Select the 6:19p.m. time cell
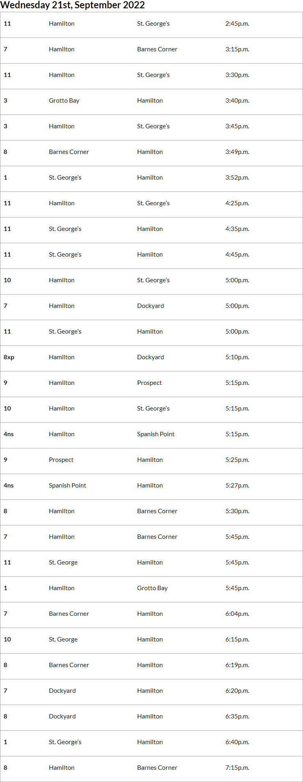 tap(237, 665)
